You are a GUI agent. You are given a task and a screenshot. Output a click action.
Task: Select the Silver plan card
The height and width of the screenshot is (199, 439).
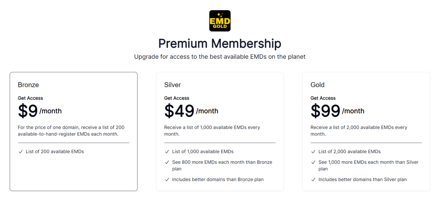tap(220, 131)
